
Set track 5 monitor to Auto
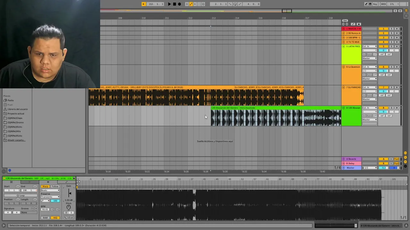point(369,54)
